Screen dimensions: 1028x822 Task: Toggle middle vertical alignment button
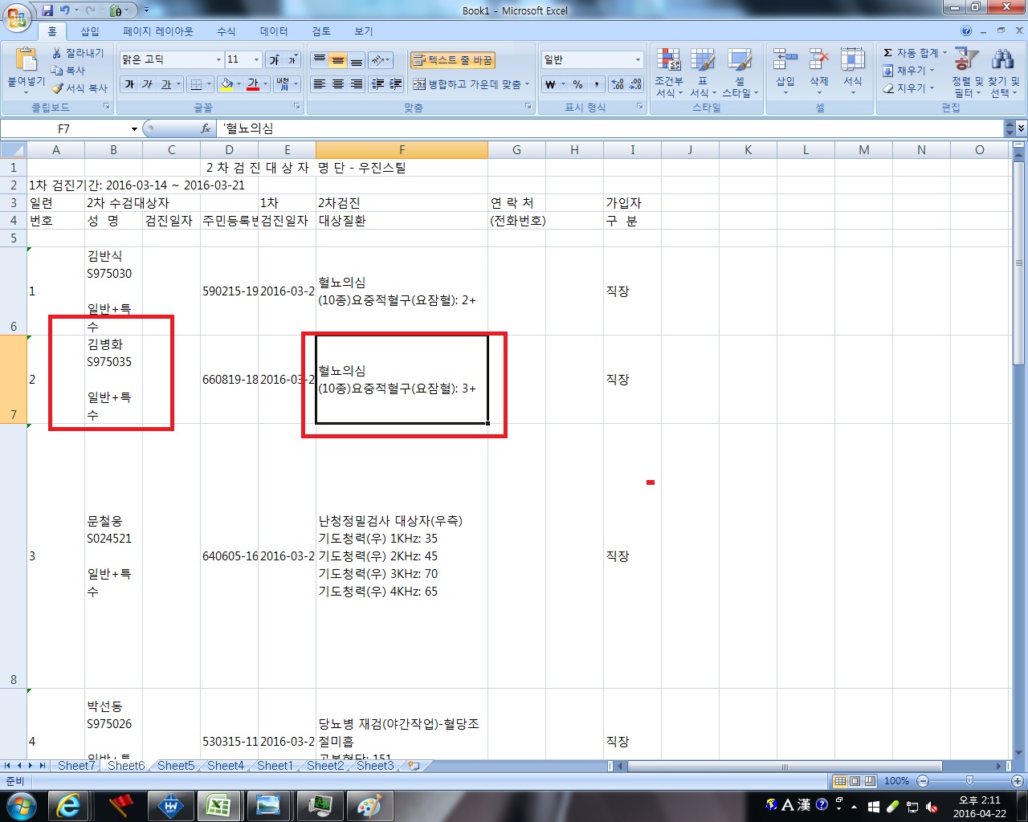coord(338,61)
